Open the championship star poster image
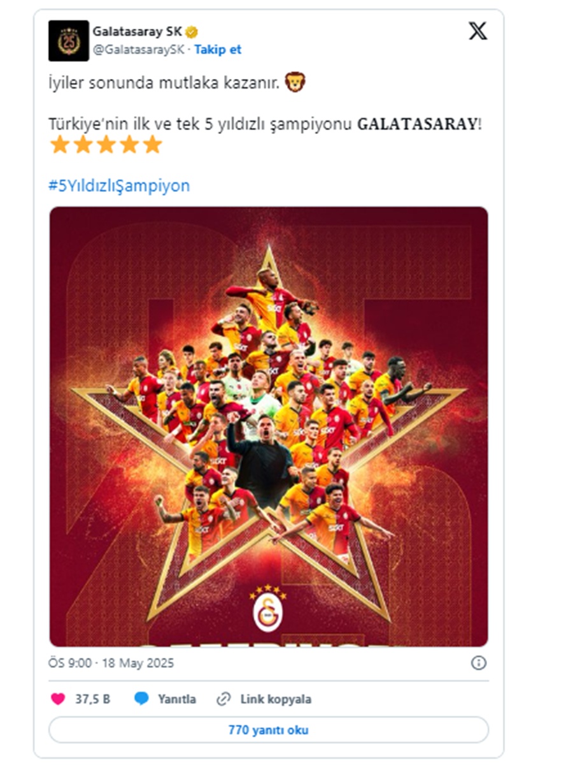 [x=269, y=426]
